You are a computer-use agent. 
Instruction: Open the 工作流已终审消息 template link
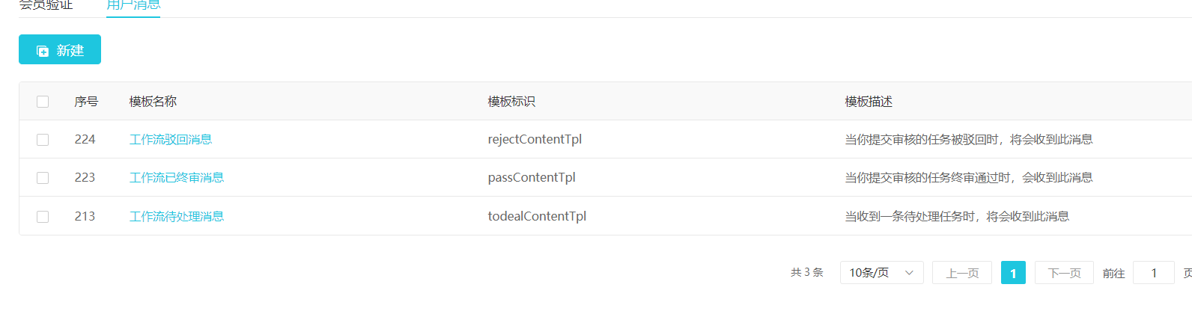coord(177,178)
